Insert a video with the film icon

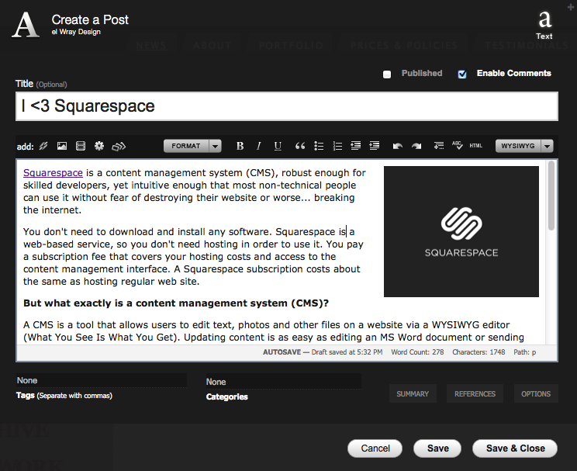[x=81, y=146]
